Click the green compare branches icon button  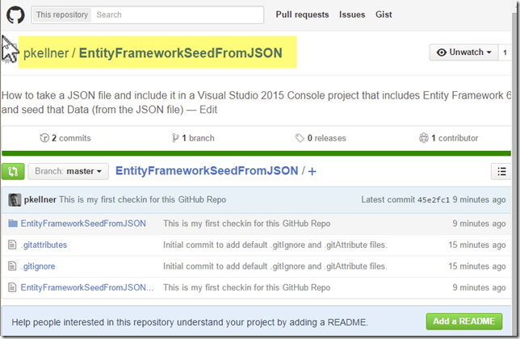13,171
